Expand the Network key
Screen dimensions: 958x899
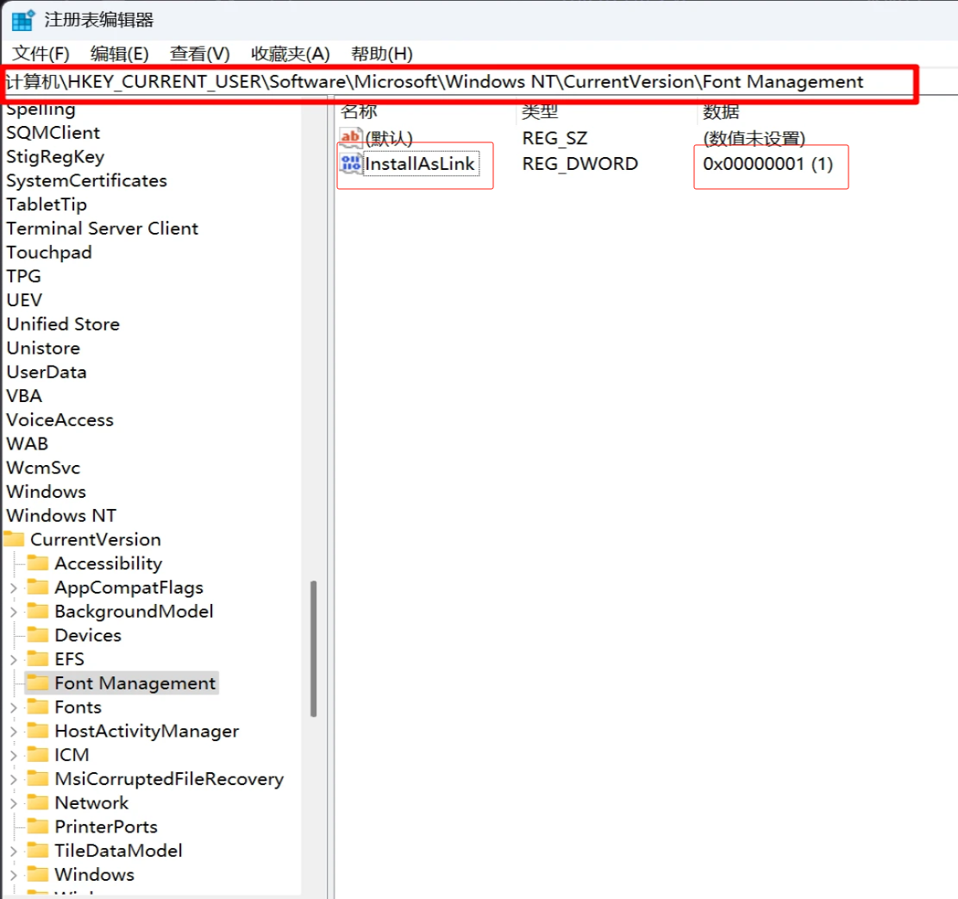[x=14, y=803]
